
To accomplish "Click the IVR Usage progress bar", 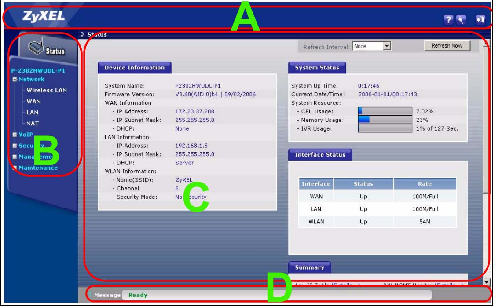I will pos(385,128).
